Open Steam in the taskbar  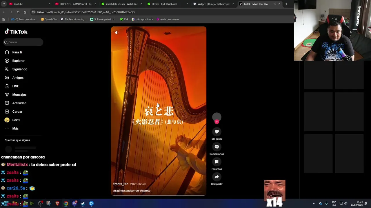point(83,203)
